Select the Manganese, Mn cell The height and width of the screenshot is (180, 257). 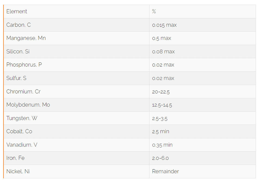click(26, 38)
